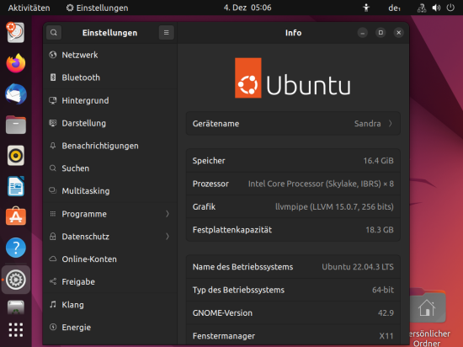
Task: Open Online-Konten settings
Action: pos(109,259)
